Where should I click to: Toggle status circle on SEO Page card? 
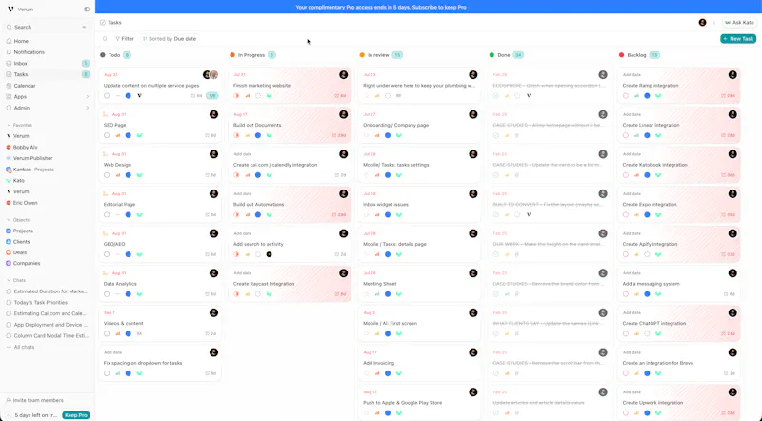pos(107,135)
